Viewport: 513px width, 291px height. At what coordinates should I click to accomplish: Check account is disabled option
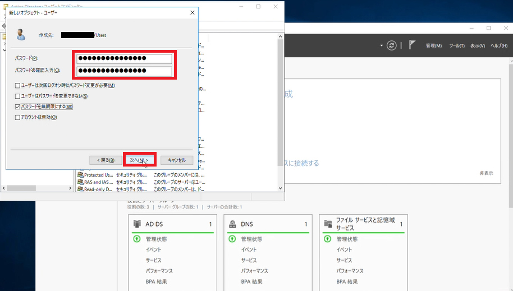click(x=17, y=117)
